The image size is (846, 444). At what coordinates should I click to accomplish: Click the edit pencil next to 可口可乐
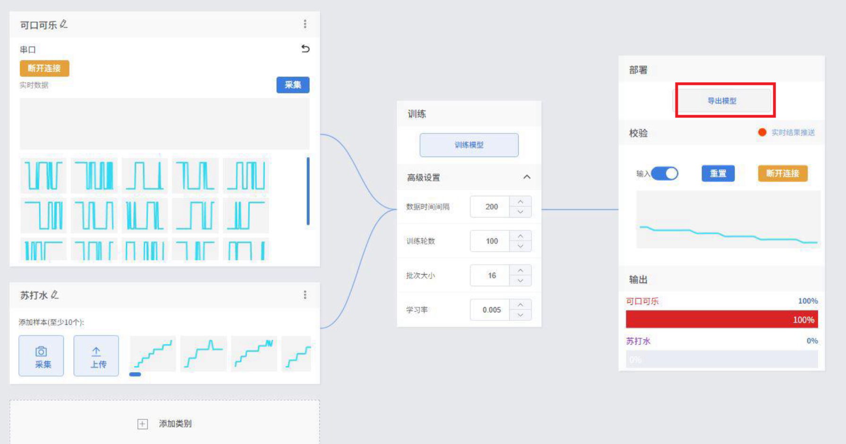[64, 24]
